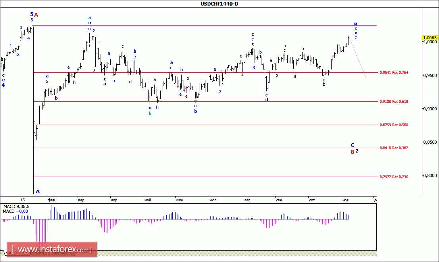Select the 0,9108 Ret 0,618 retracement label
The width and height of the screenshot is (439, 262).
[394, 102]
